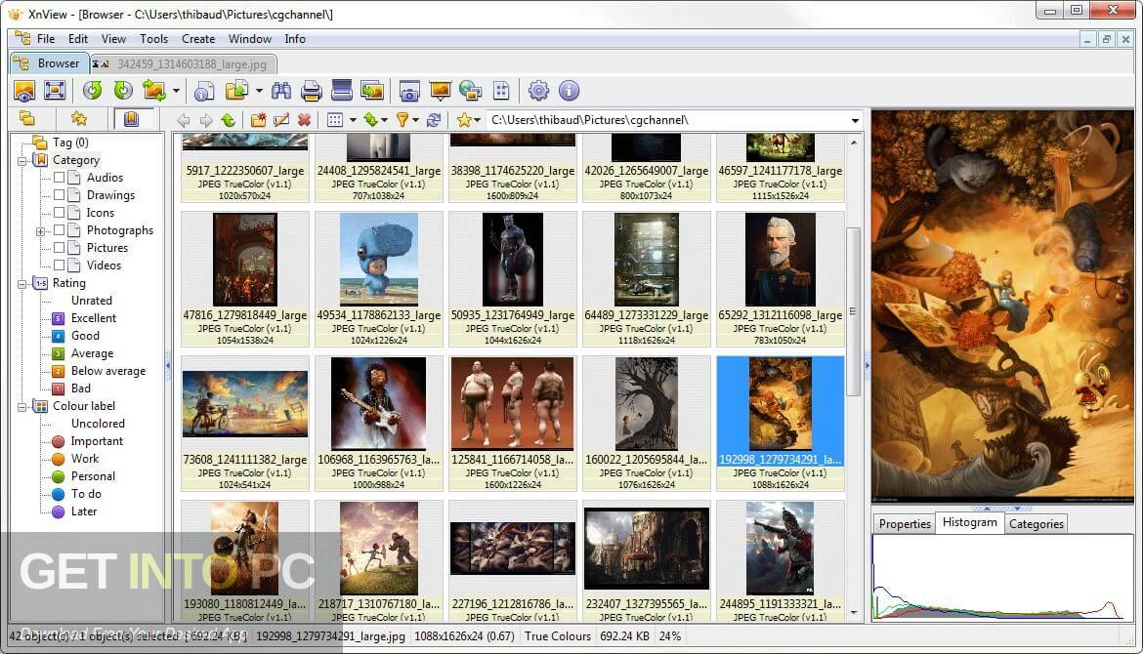Show the favorites panel star icon

79,119
